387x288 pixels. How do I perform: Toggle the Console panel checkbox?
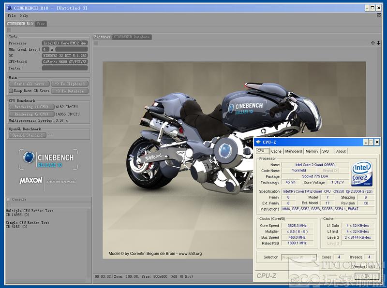coord(8,199)
